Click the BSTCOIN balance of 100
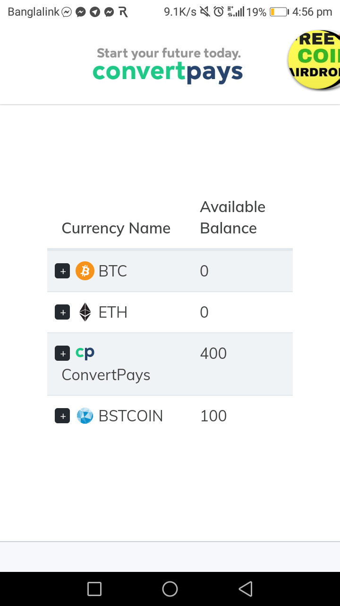Viewport: 340px width, 606px height. click(213, 416)
